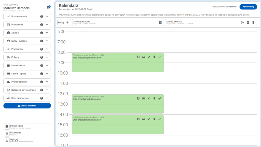The height and width of the screenshot is (147, 261).
Task: Mark the 14:00 lesson done with double-check icon
Action: 160,119
